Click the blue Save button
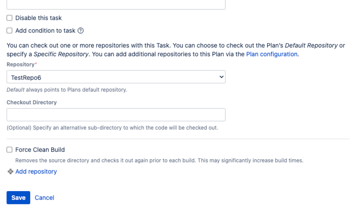 (18, 197)
